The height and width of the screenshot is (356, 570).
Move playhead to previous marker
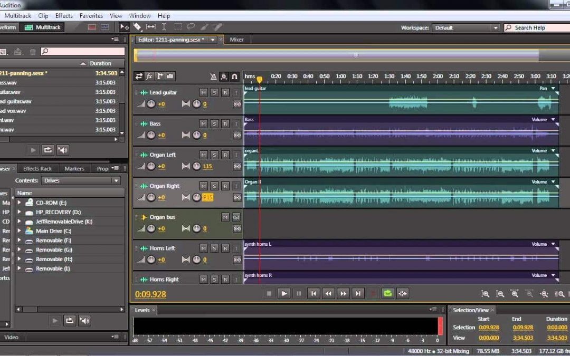coord(313,294)
